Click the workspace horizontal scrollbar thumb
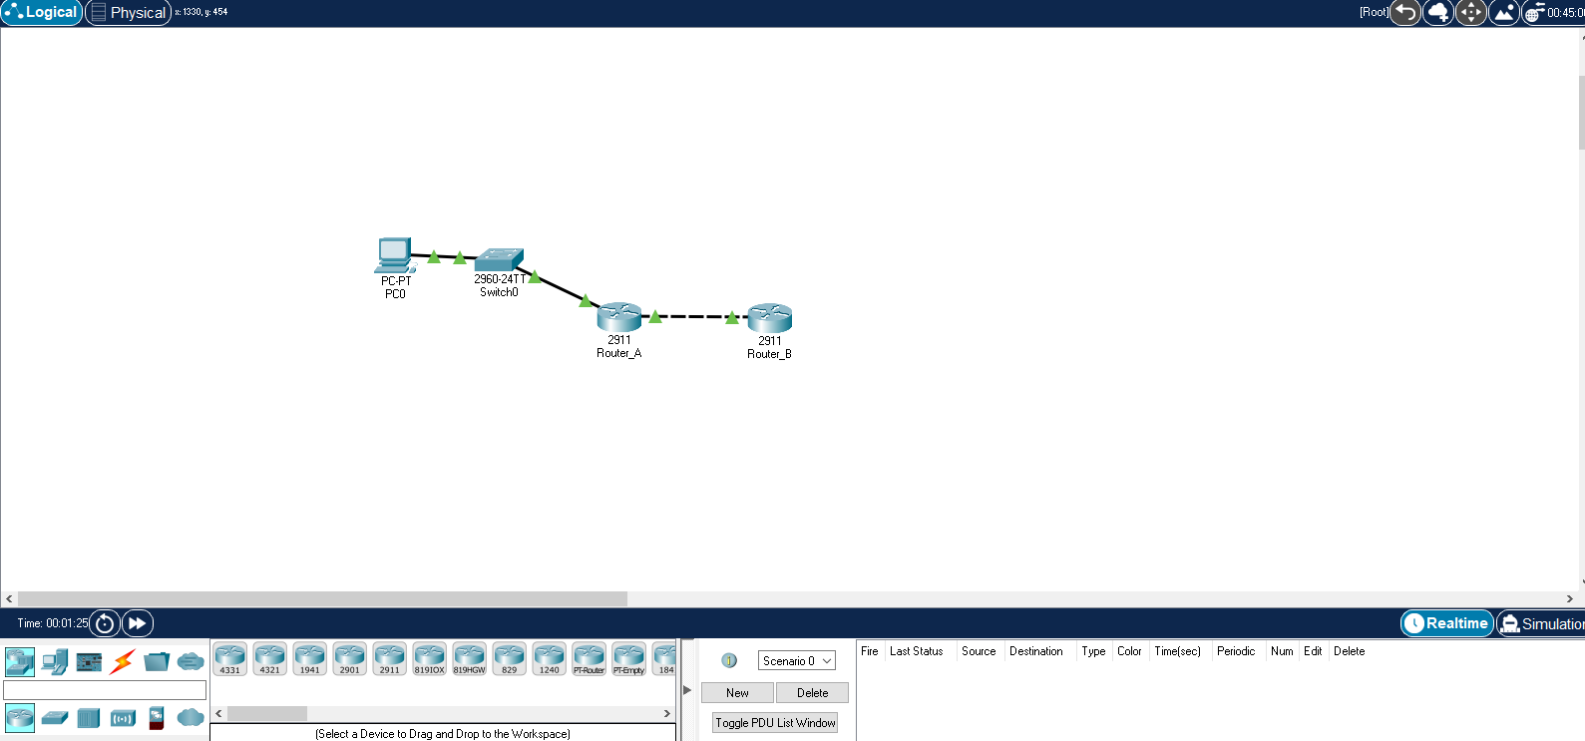This screenshot has height=741, width=1585. tap(322, 599)
